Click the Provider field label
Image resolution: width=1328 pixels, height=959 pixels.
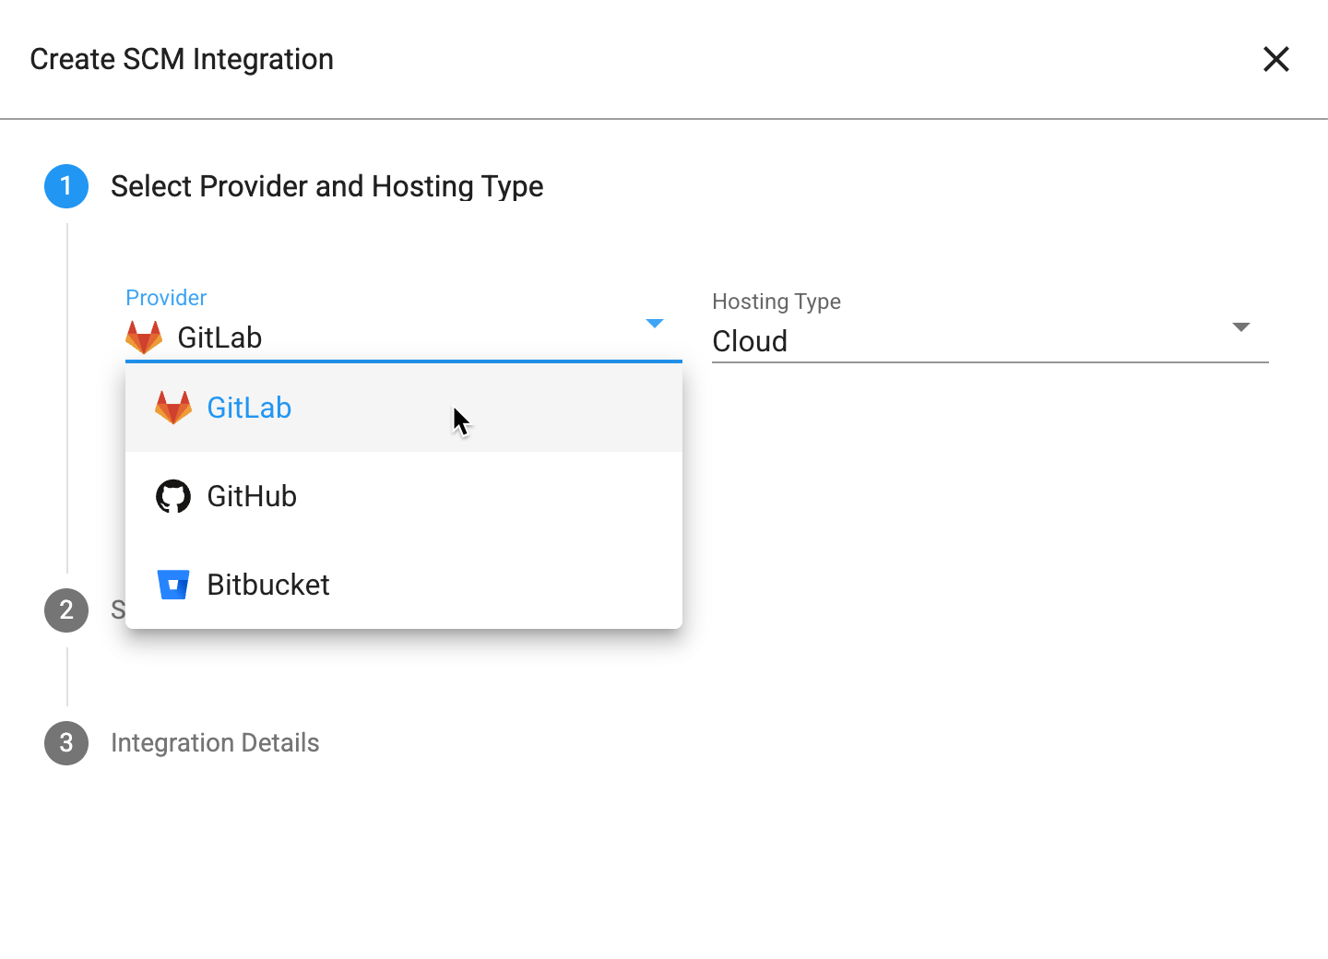(x=166, y=298)
